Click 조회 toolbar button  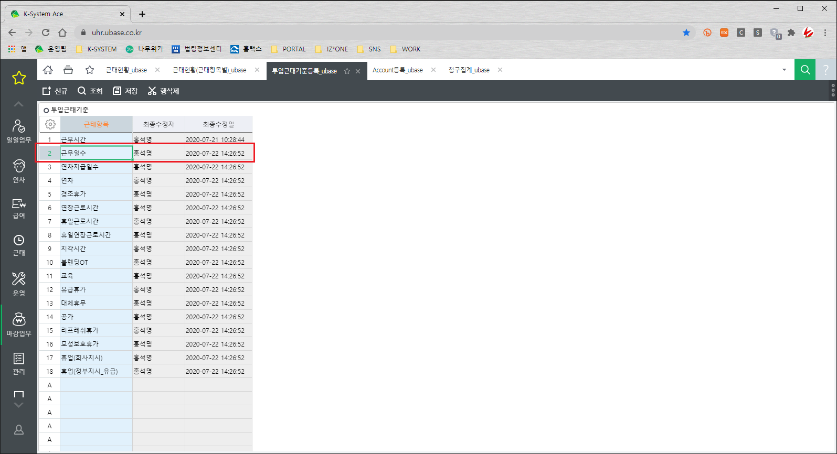[x=90, y=91]
